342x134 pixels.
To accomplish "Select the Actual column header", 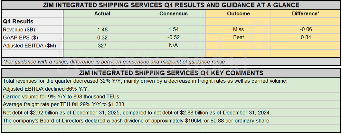I will click(102, 13).
